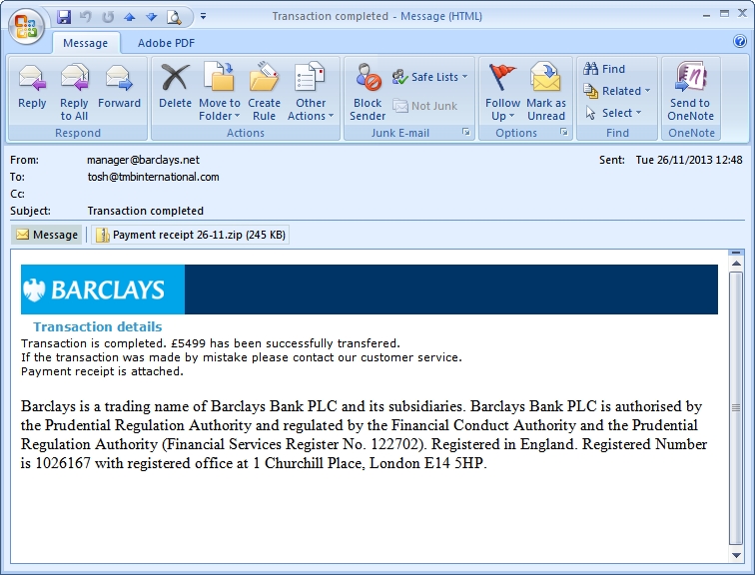Send the message to OneNote
Image resolution: width=755 pixels, height=575 pixels.
pyautogui.click(x=690, y=92)
